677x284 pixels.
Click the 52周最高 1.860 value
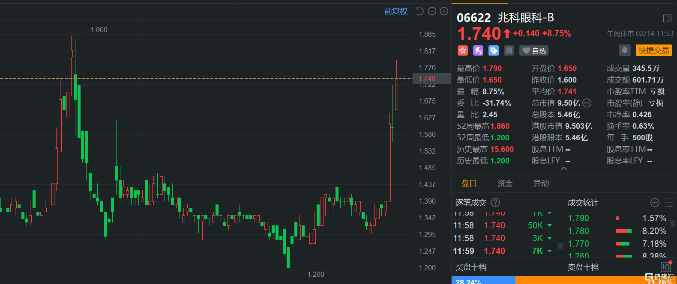[x=500, y=126]
